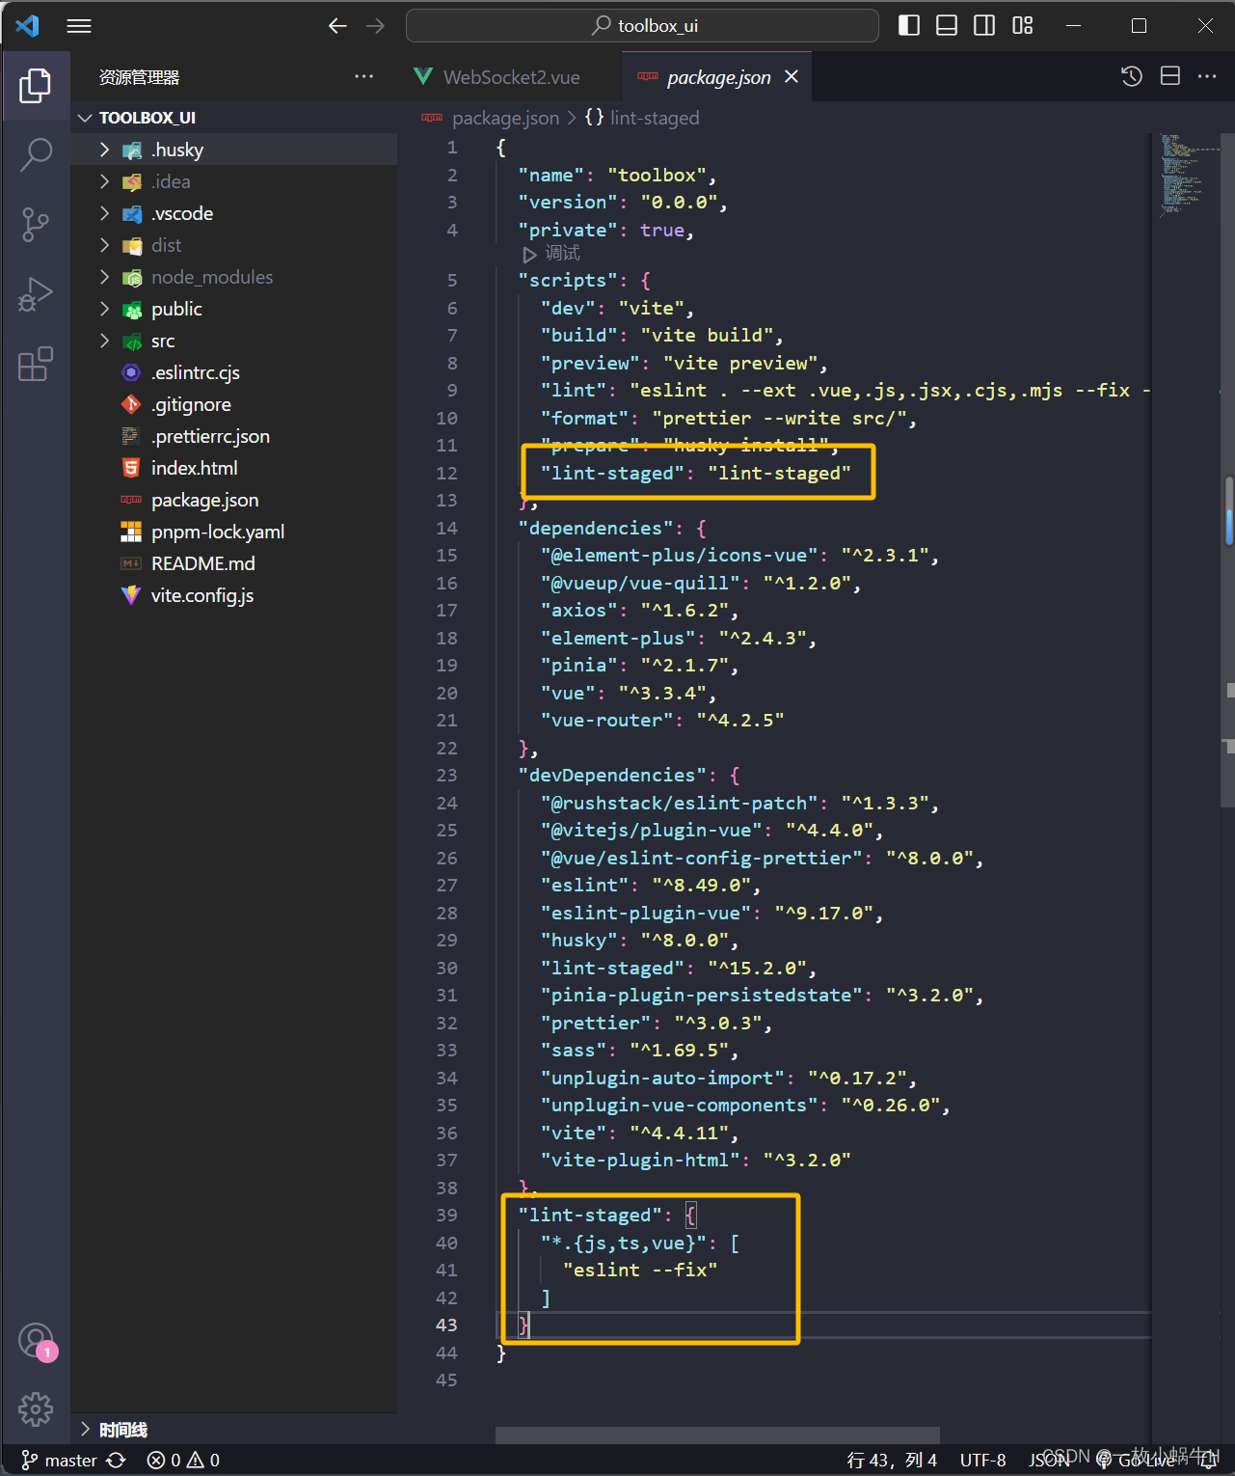Open the Extensions view
Image resolution: width=1235 pixels, height=1476 pixels.
(36, 364)
